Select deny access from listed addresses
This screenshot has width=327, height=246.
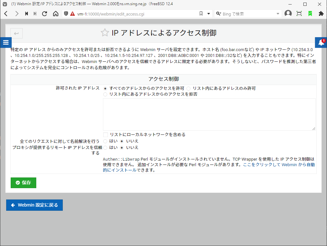point(105,94)
